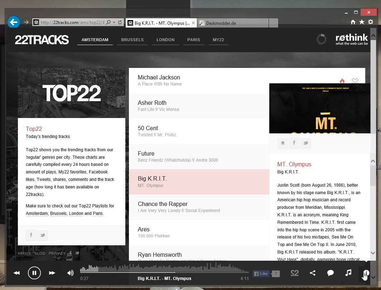Click the My22 icon on Michael Jackson row
The width and height of the screenshot is (381, 290).
click(x=355, y=80)
